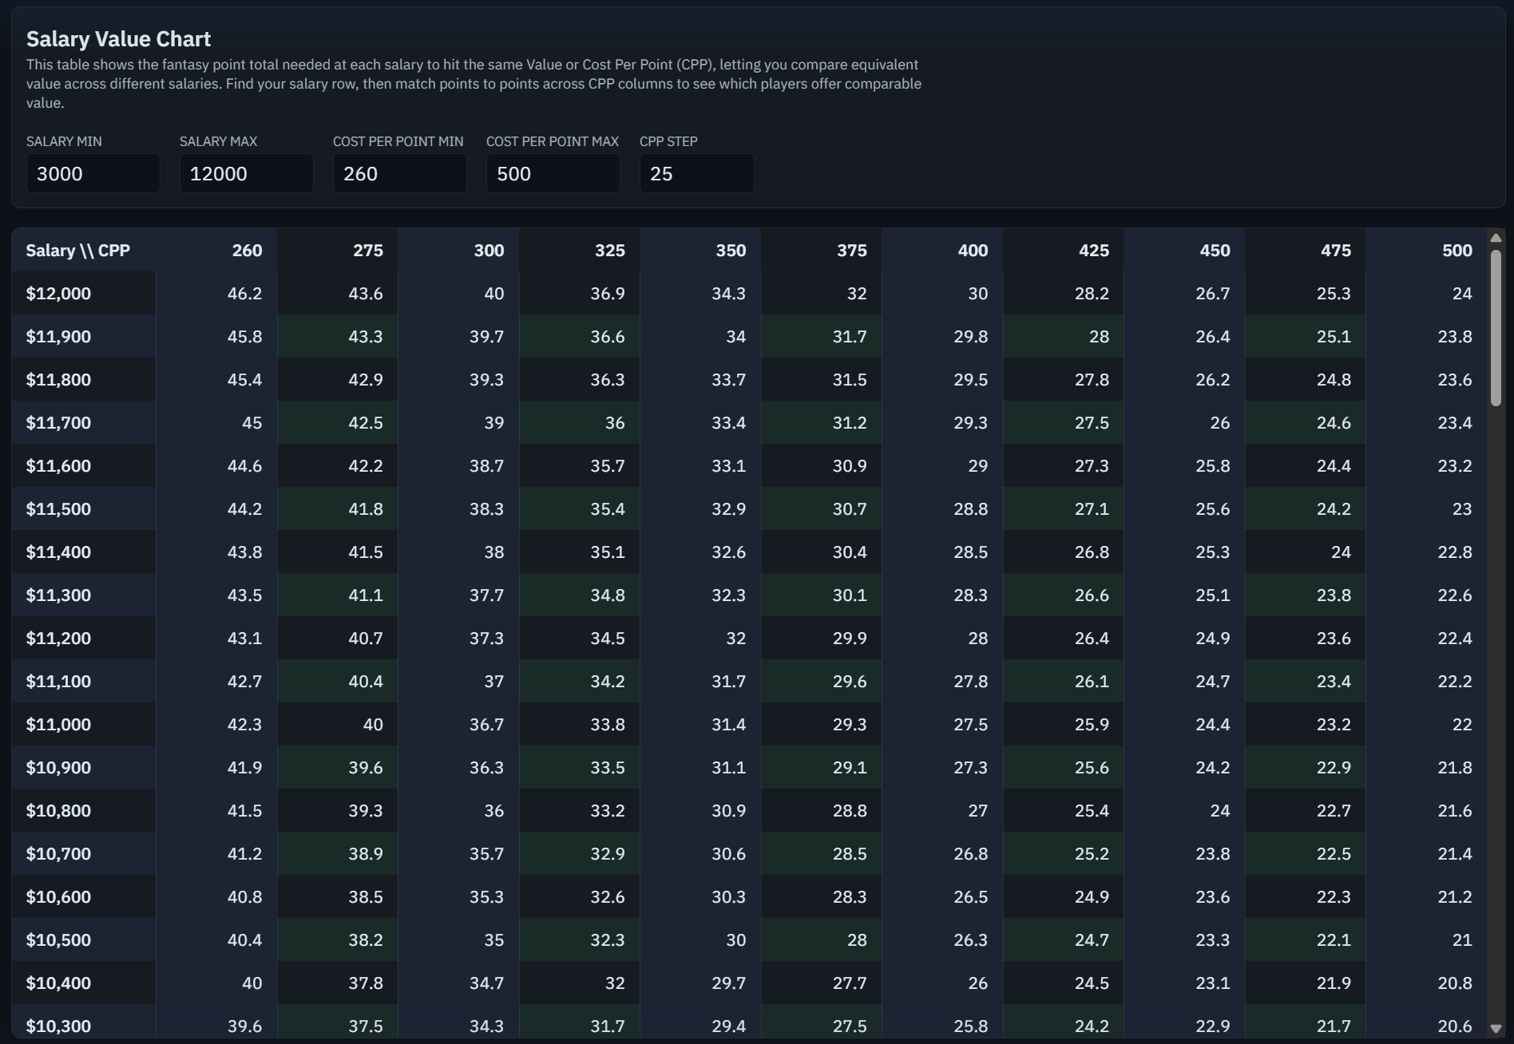
Task: Select the 475 CPP column header
Action: click(x=1306, y=250)
